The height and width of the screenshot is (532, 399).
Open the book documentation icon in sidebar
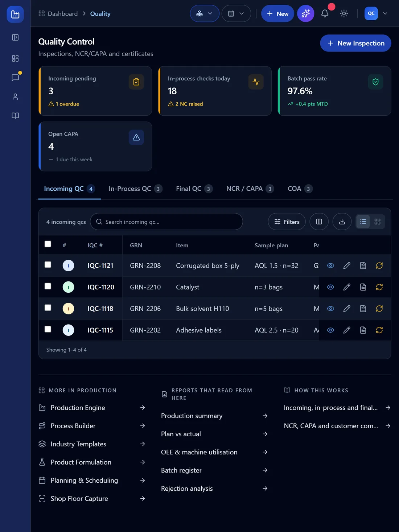click(15, 116)
